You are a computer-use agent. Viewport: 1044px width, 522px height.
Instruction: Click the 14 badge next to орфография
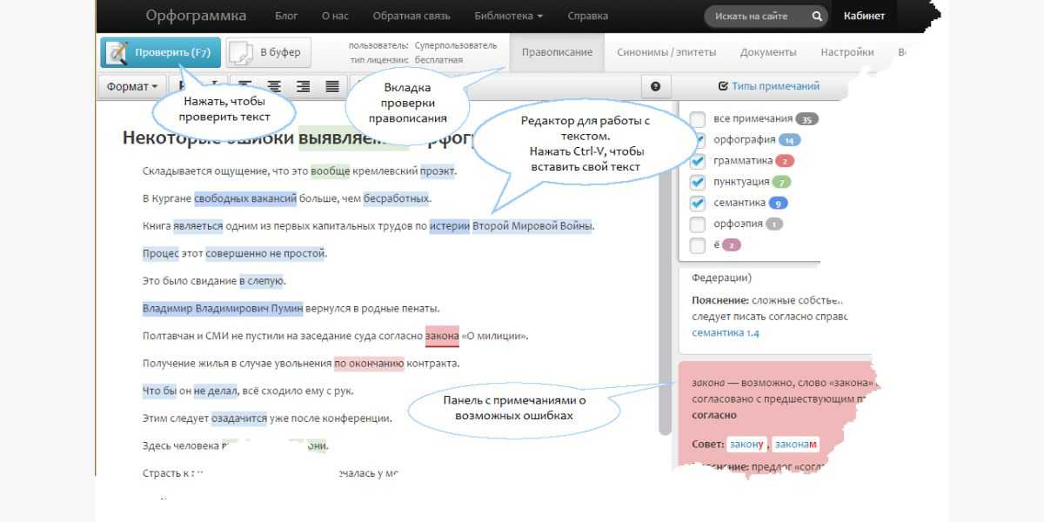point(789,140)
